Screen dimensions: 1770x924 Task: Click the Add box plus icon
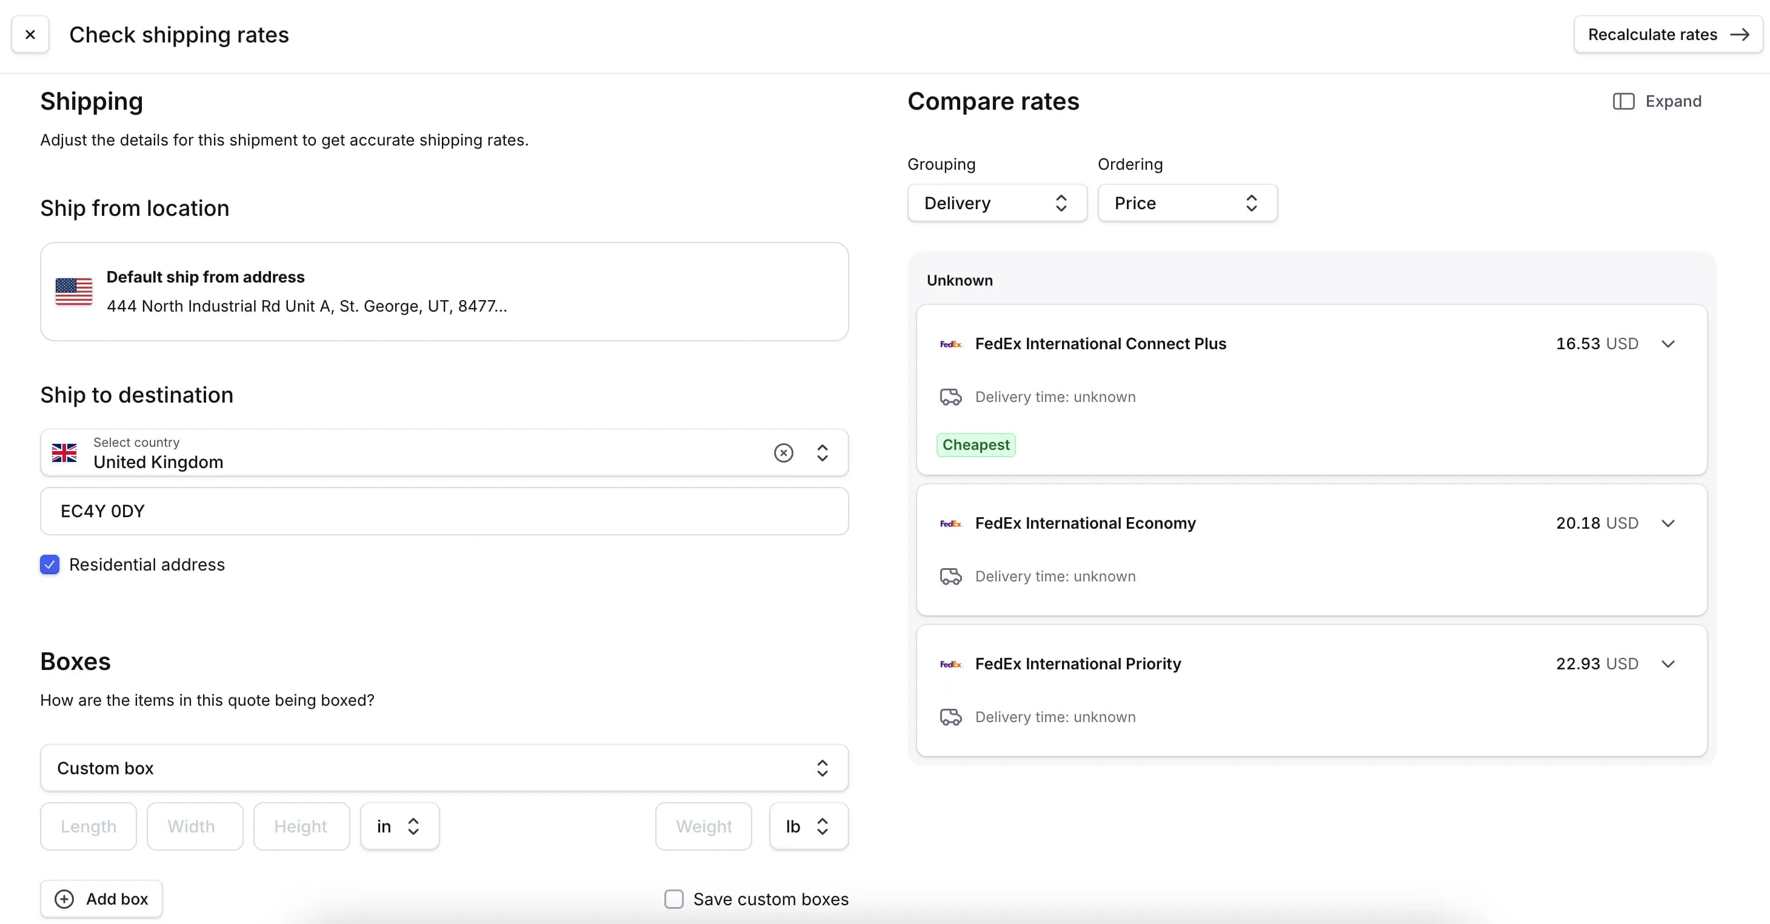pos(62,899)
